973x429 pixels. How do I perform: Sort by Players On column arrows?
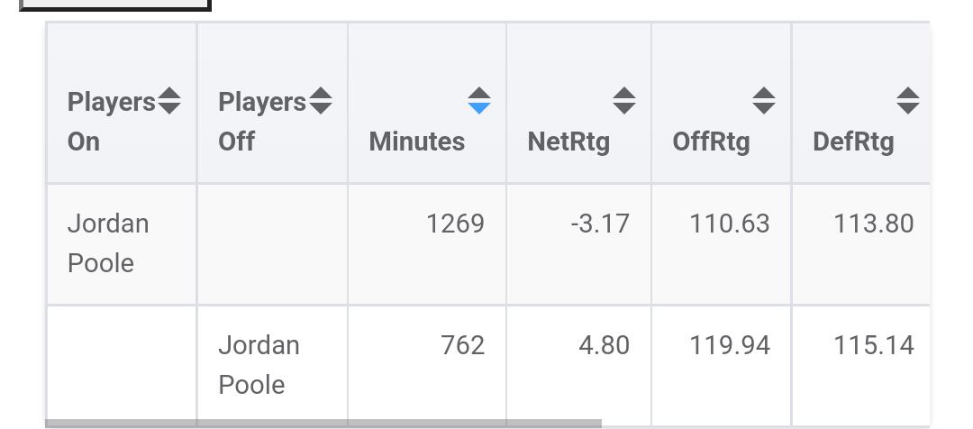168,101
